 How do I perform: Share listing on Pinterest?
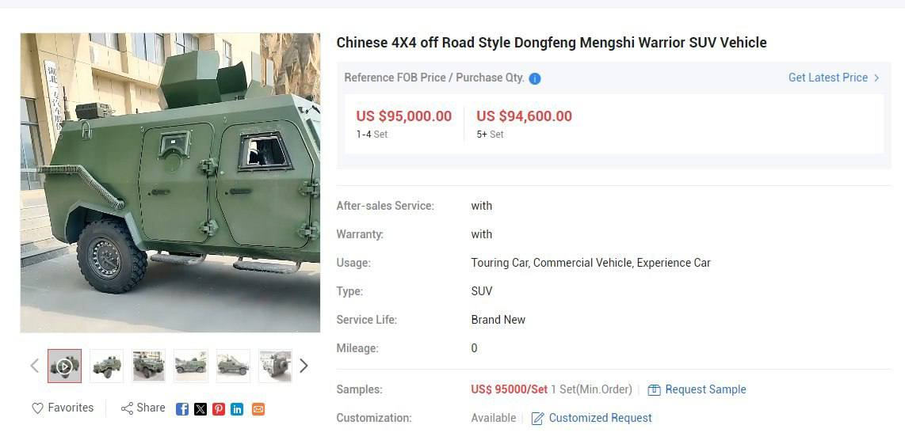point(219,409)
